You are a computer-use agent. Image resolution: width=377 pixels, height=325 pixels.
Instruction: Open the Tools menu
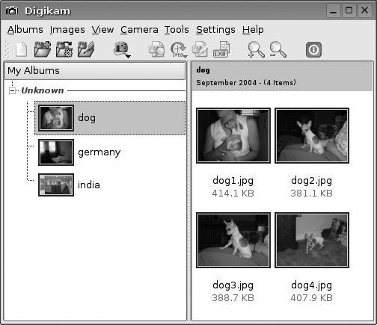coord(177,30)
